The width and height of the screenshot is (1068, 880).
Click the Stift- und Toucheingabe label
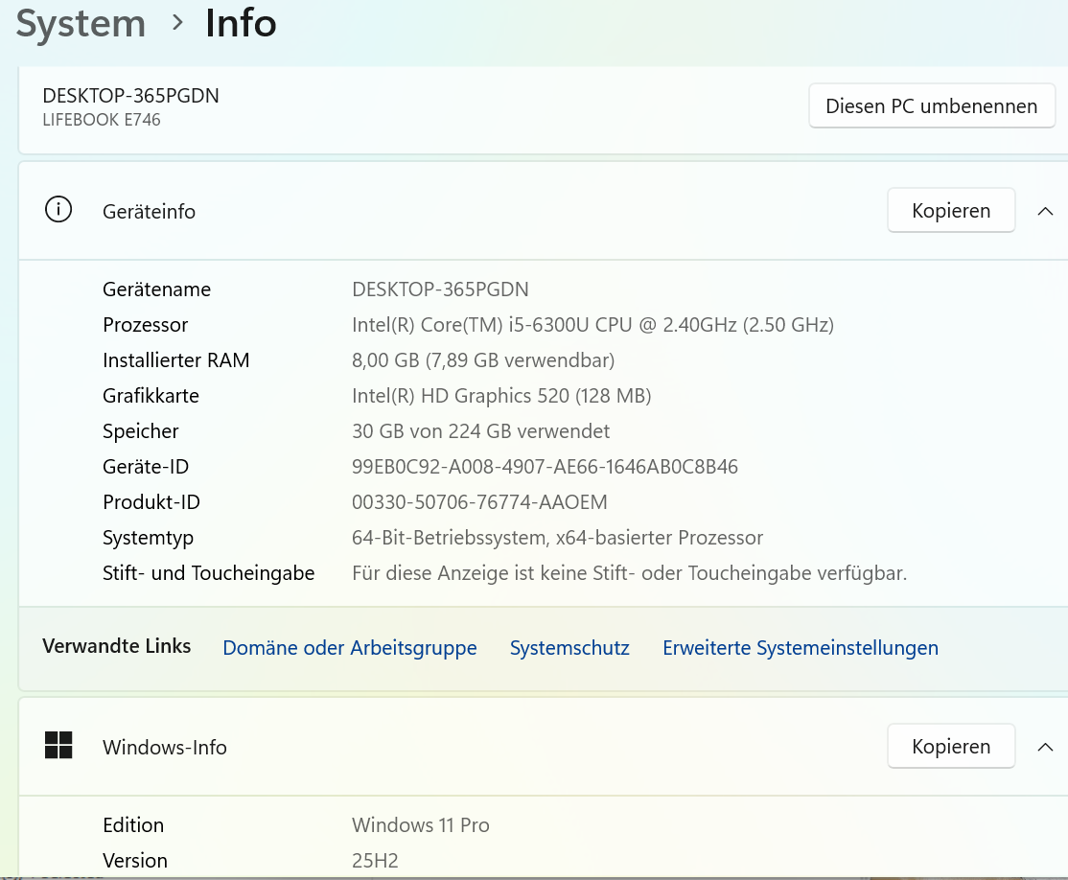coord(208,573)
